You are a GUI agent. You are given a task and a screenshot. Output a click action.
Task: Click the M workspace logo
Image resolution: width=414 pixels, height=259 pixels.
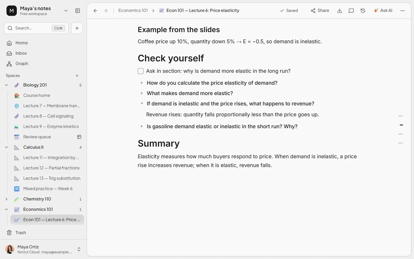pos(11,11)
